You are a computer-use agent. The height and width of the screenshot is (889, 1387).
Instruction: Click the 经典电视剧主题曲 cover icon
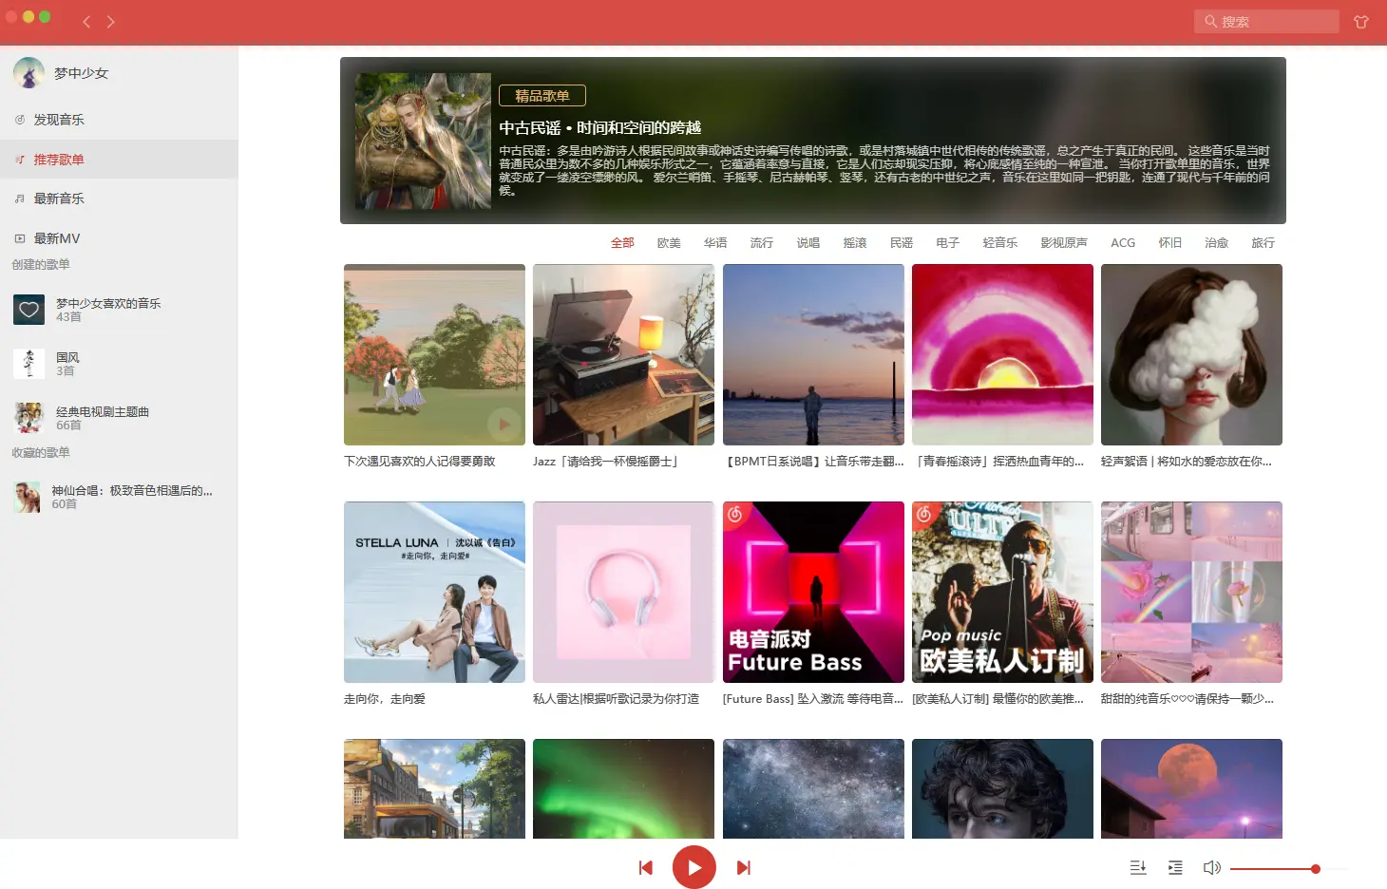[29, 418]
